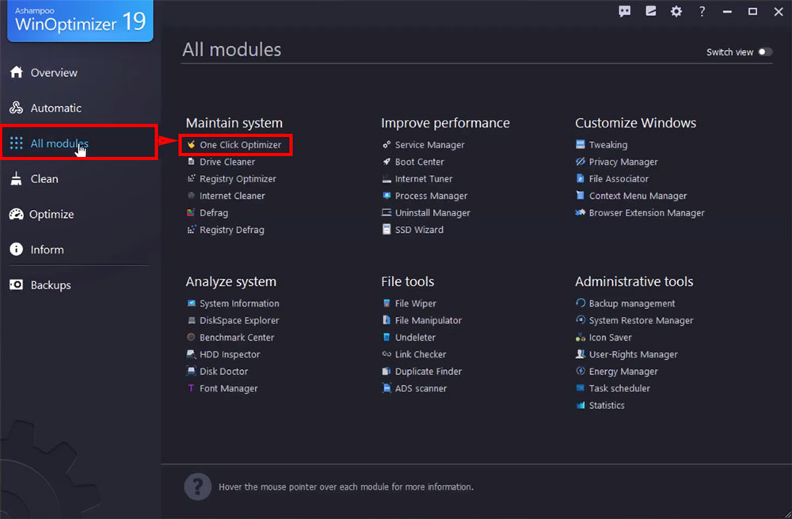Open the settings gear icon
The image size is (792, 519).
(x=676, y=11)
